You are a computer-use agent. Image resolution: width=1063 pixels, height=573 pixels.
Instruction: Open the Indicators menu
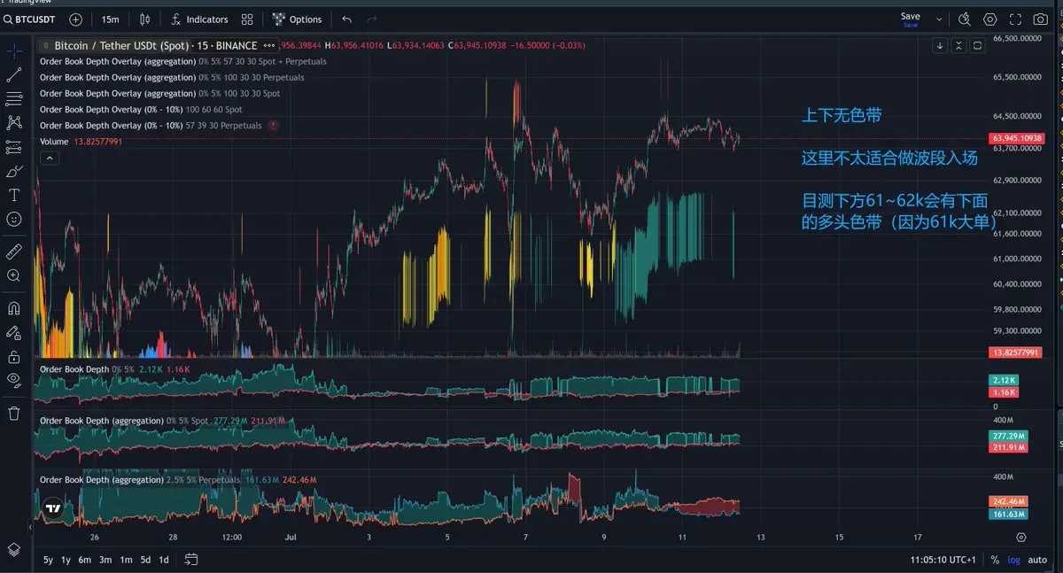click(x=199, y=19)
